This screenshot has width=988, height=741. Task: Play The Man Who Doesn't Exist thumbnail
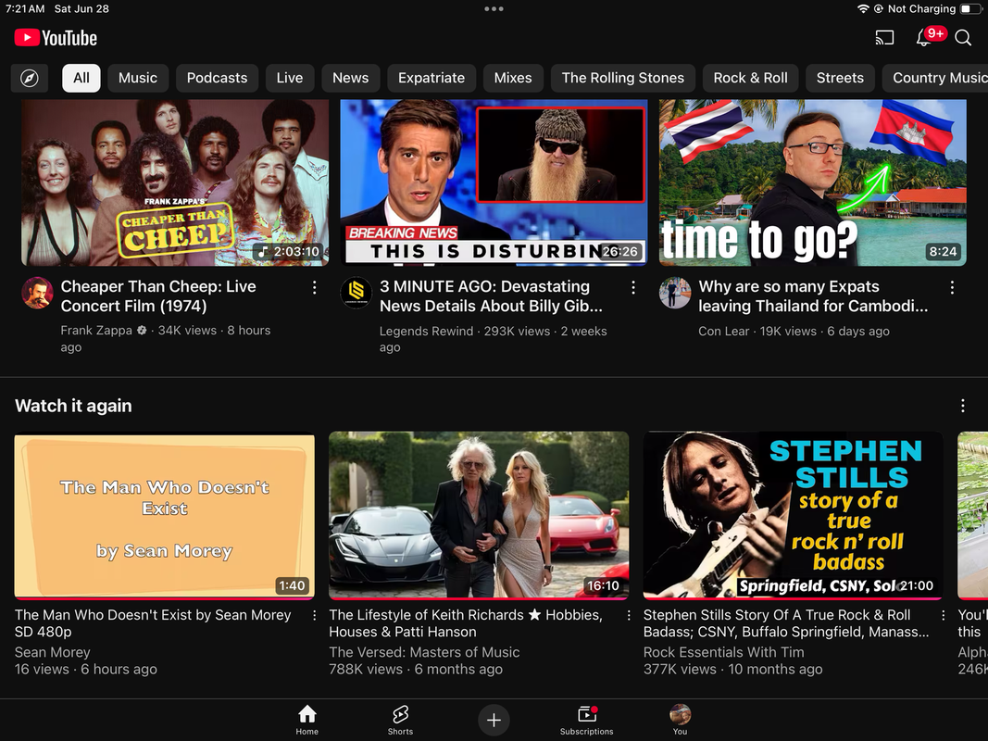click(x=165, y=515)
